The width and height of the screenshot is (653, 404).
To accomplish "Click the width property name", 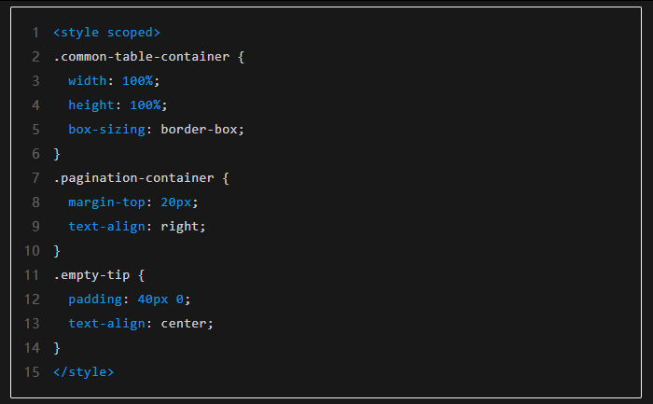I will (x=87, y=81).
